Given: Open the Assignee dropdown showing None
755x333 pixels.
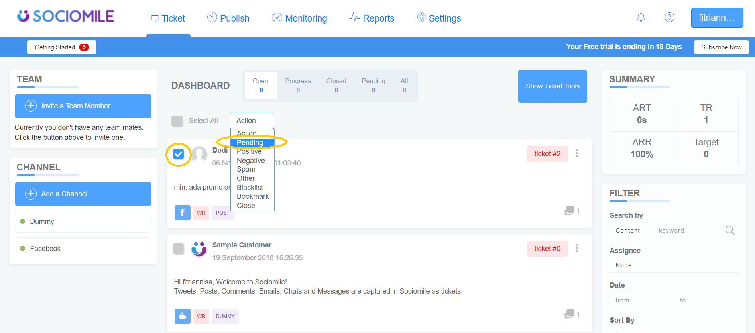Looking at the screenshot, I should 674,265.
